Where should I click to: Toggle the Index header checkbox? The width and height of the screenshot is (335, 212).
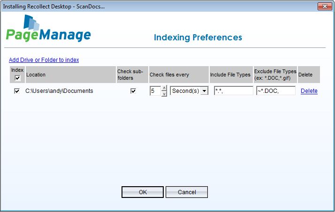point(17,78)
